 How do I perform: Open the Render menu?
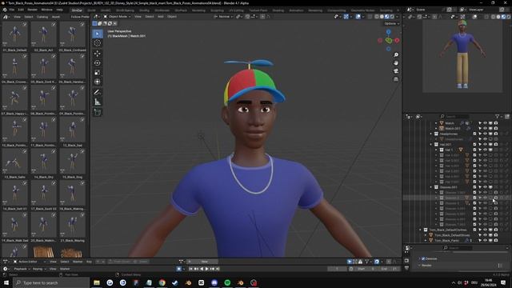tap(32, 10)
